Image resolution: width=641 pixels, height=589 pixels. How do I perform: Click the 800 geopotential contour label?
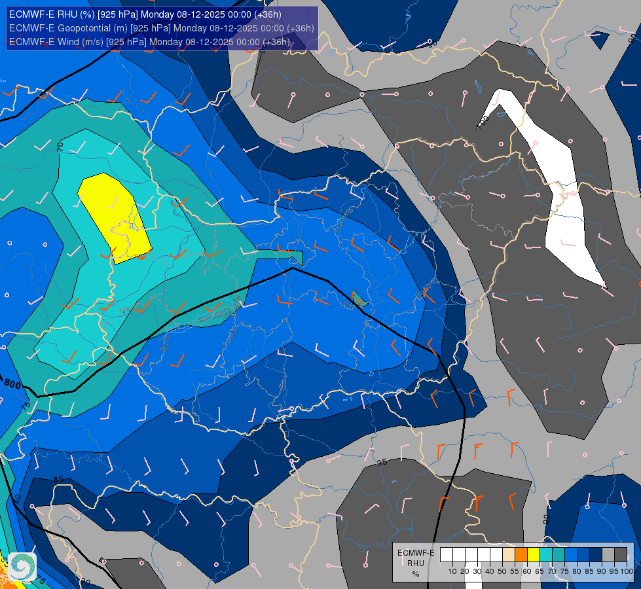point(12,384)
